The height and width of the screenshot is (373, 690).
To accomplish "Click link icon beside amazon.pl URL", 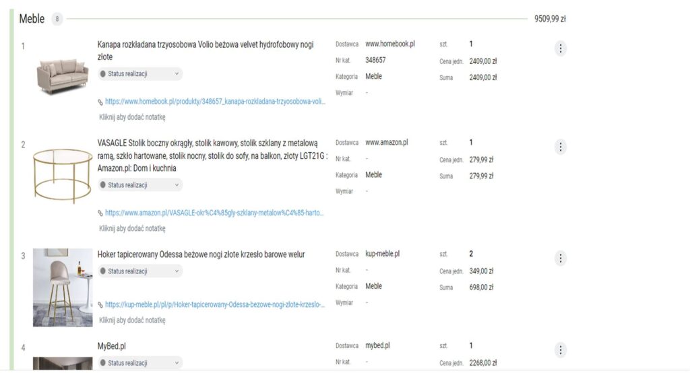I will [x=101, y=213].
